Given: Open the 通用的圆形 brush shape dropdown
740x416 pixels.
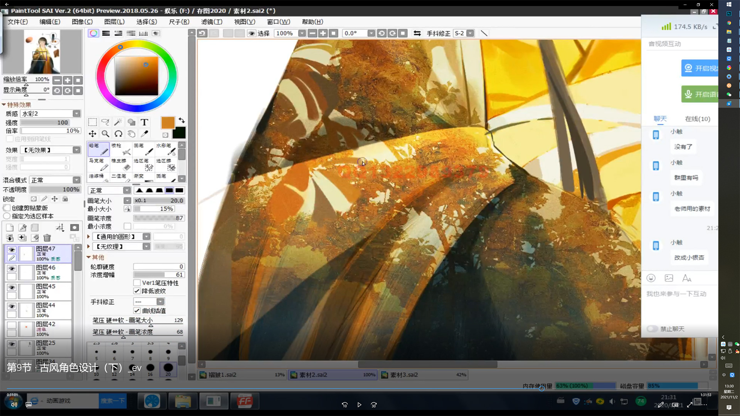Looking at the screenshot, I should pos(121,237).
